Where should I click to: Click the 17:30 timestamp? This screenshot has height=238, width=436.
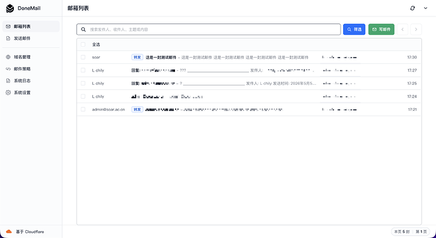(x=412, y=58)
